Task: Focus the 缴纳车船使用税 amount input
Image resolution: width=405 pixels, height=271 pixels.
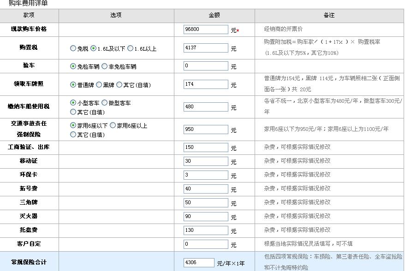Action: (206, 107)
